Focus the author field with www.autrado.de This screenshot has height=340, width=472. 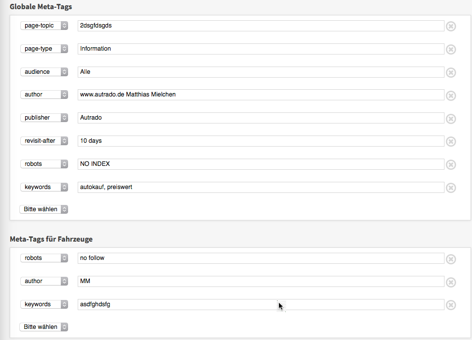(261, 95)
